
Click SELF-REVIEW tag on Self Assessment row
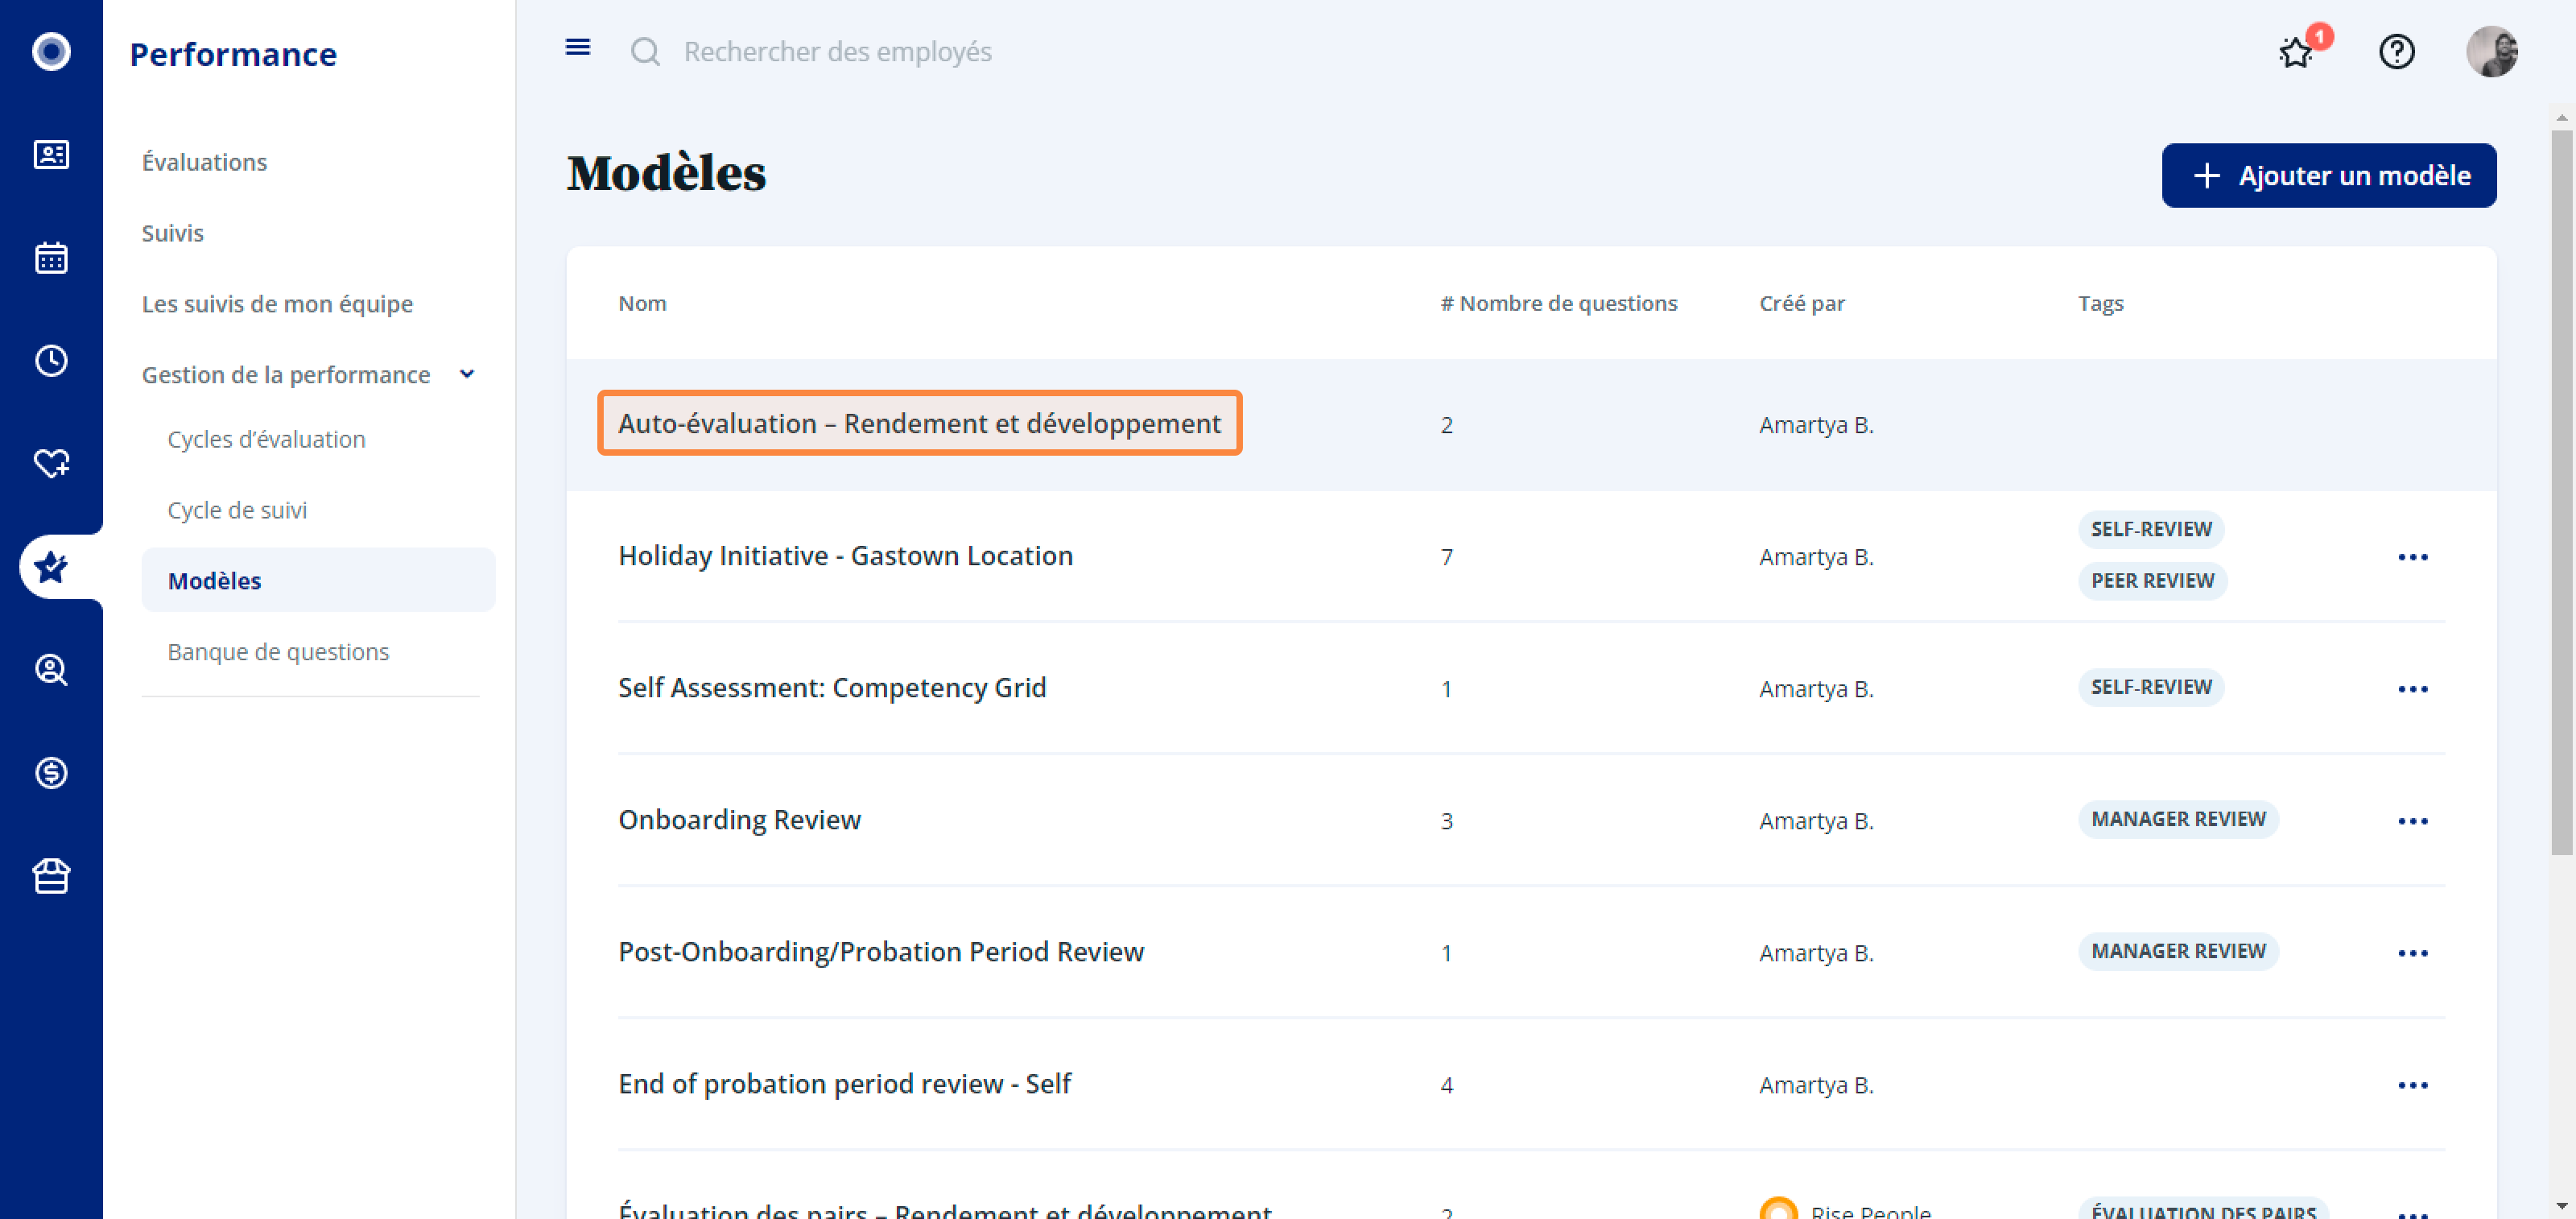click(2151, 687)
